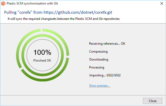166x106 pixels.
Task: Click the 6502/6502 changeset counter
Action: pos(114,75)
